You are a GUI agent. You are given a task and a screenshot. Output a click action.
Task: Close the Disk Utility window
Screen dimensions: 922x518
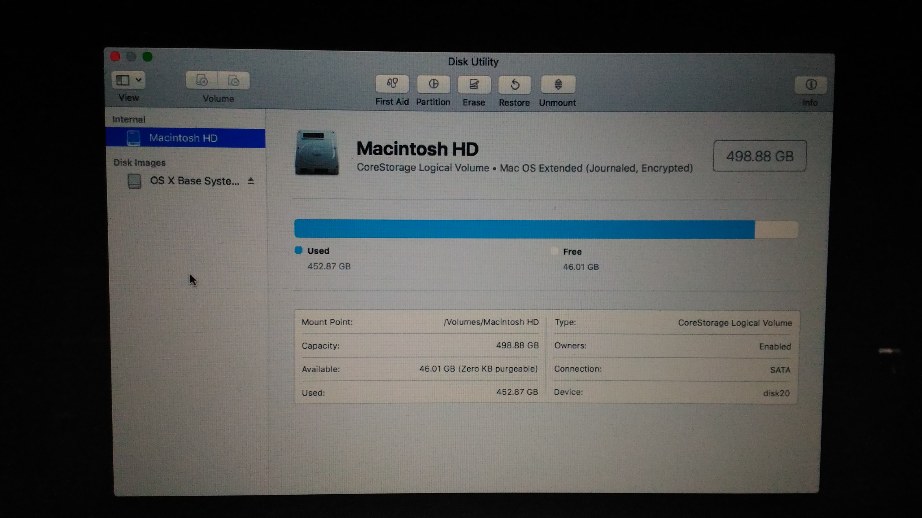point(115,56)
